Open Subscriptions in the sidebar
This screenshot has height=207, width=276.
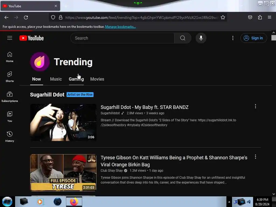click(x=10, y=97)
